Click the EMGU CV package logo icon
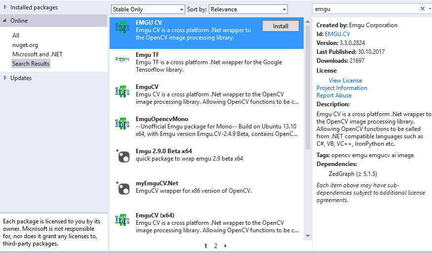Screen dimensions: 432x253 click(x=122, y=28)
